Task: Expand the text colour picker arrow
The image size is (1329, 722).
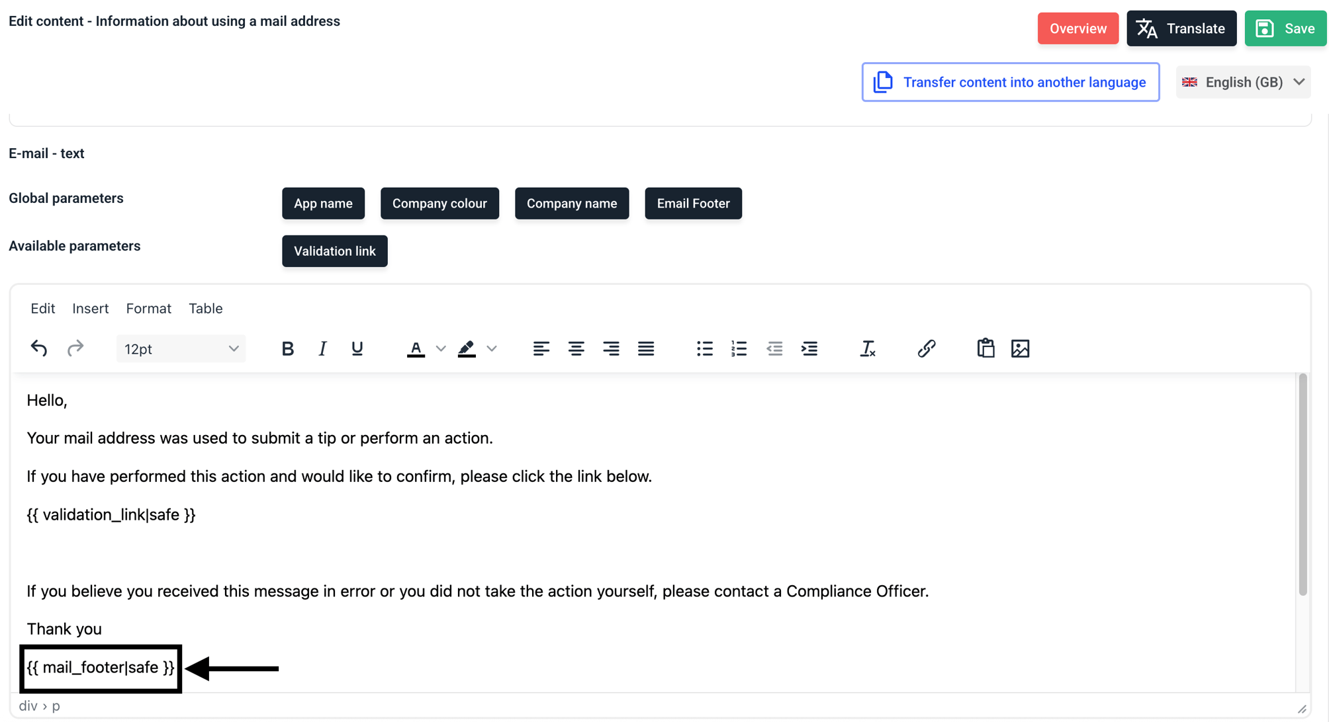Action: click(x=441, y=348)
